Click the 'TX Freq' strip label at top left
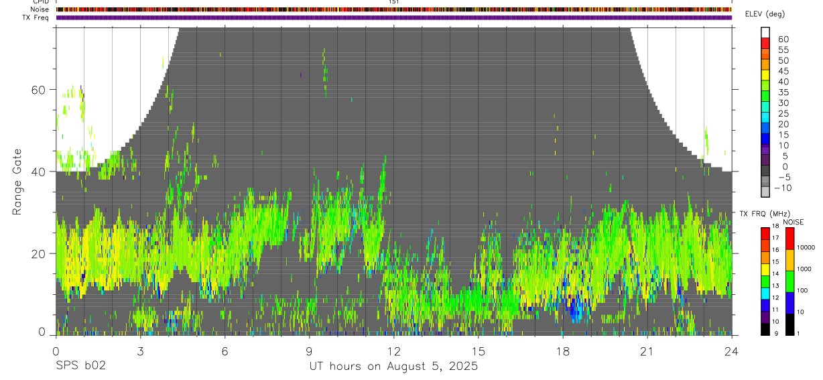The width and height of the screenshot is (823, 380). (x=36, y=17)
